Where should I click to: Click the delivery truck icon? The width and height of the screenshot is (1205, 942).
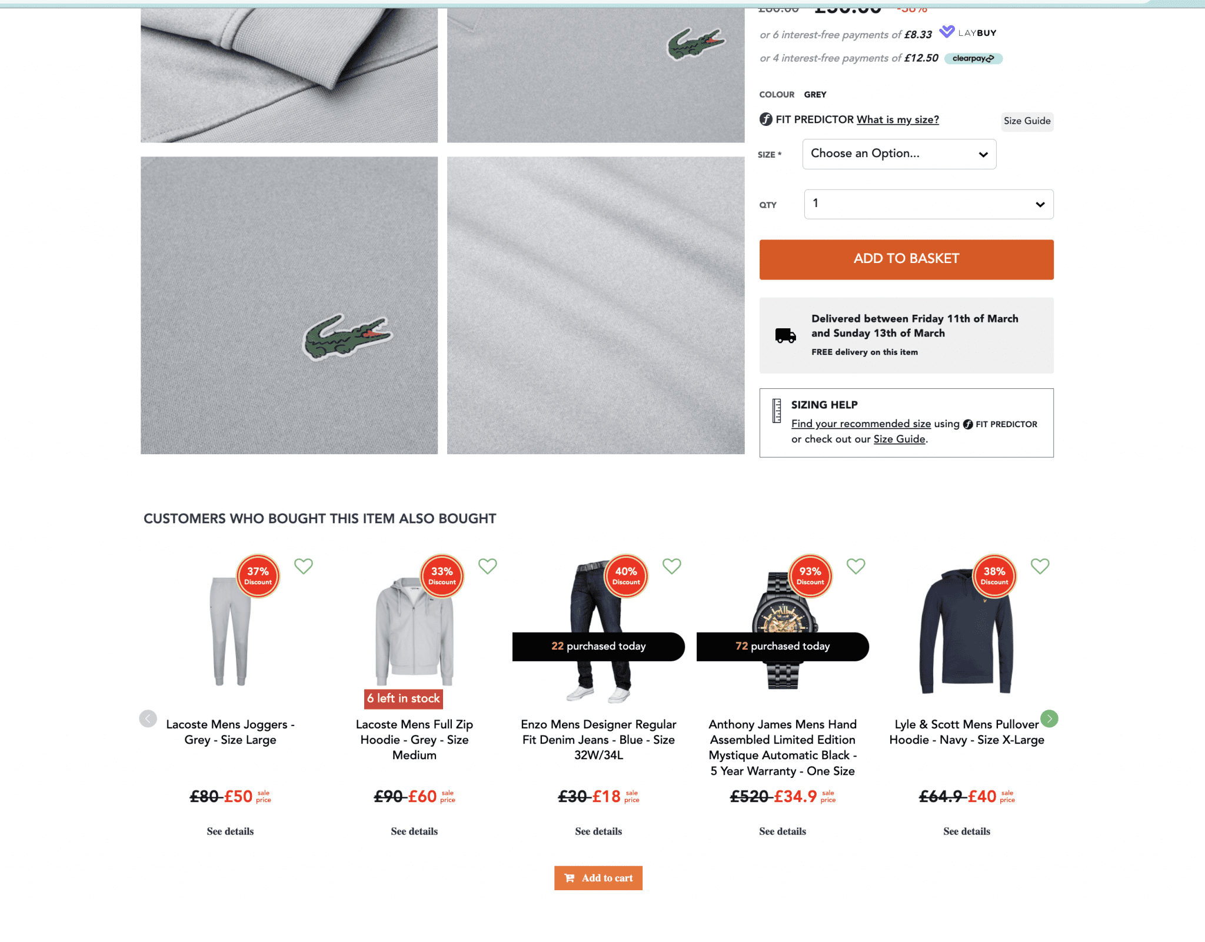point(785,335)
